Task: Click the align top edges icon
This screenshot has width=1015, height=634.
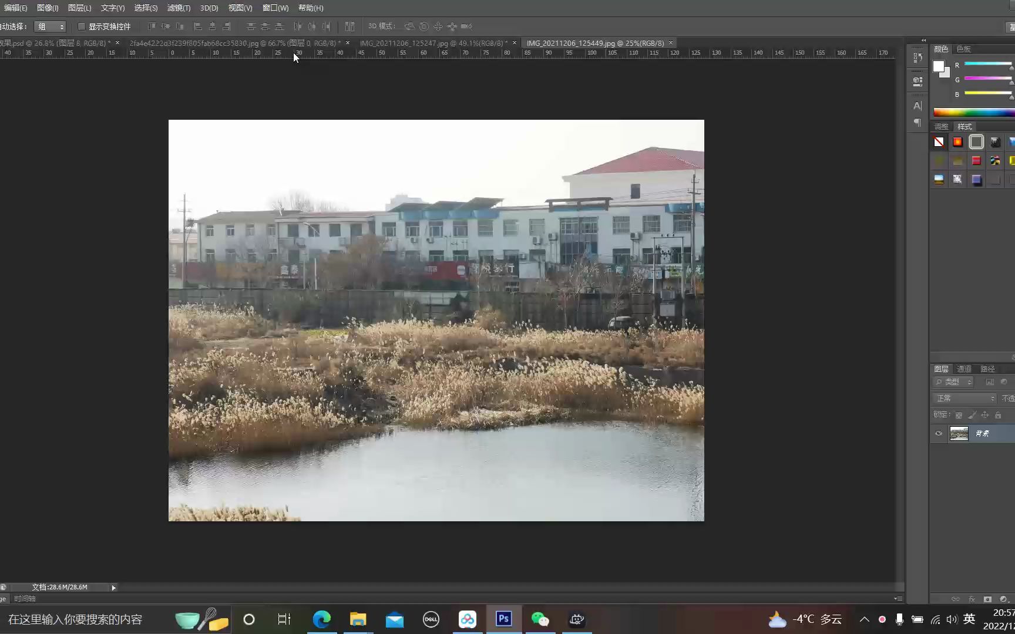Action: (x=152, y=26)
